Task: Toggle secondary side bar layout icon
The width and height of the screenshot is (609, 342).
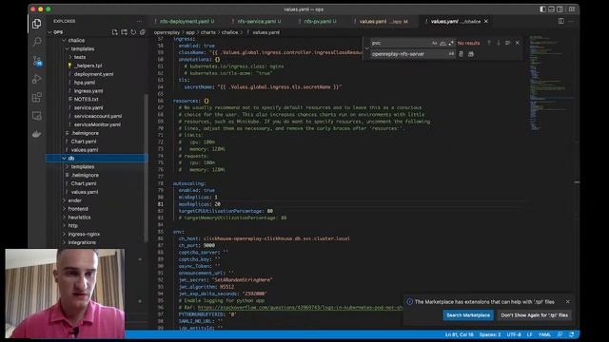Action: 560,9
